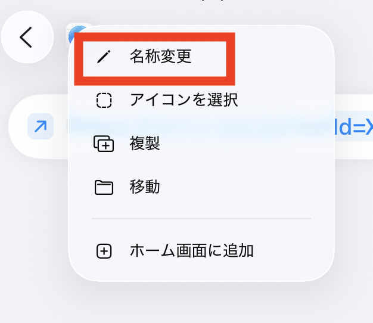373x323 pixels.
Task: Click the dashed square icon for アイコンを選択
Action: [104, 100]
